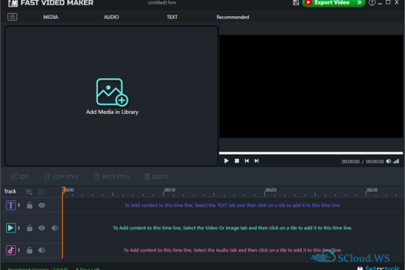
Task: Click the 00:00:00 current time readout
Action: click(x=350, y=161)
